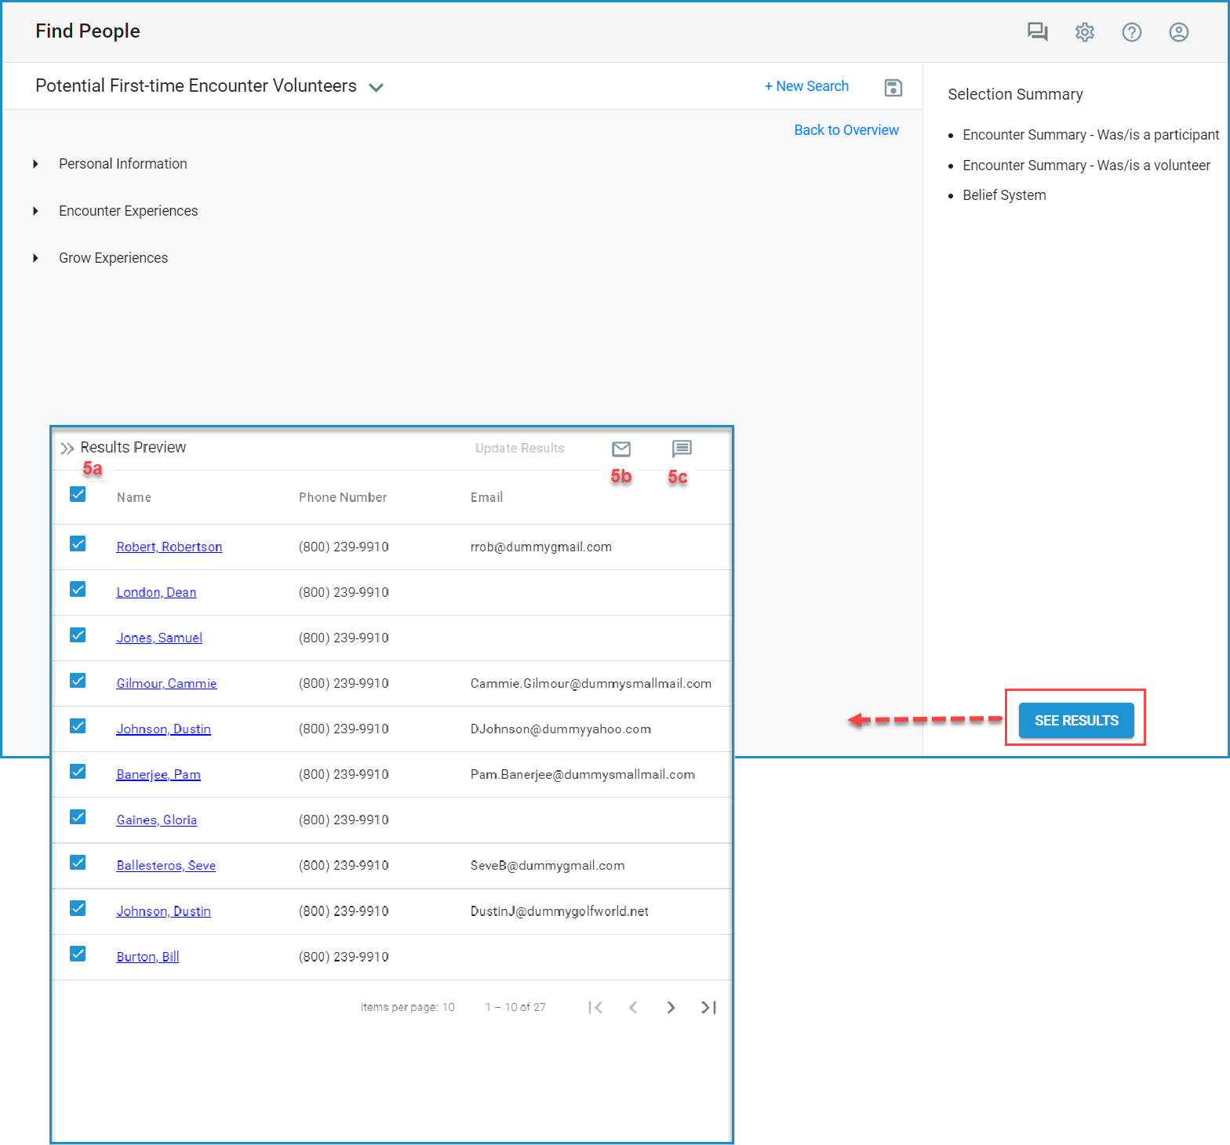Open the settings gear icon
Image resolution: width=1230 pixels, height=1145 pixels.
pyautogui.click(x=1085, y=31)
